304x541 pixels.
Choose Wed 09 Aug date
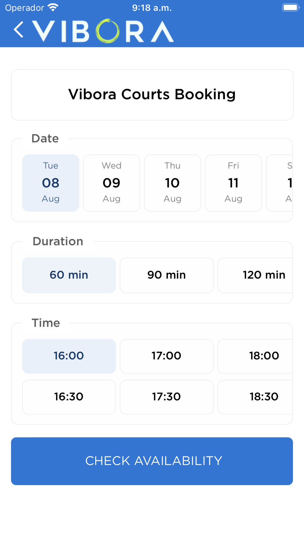(112, 183)
